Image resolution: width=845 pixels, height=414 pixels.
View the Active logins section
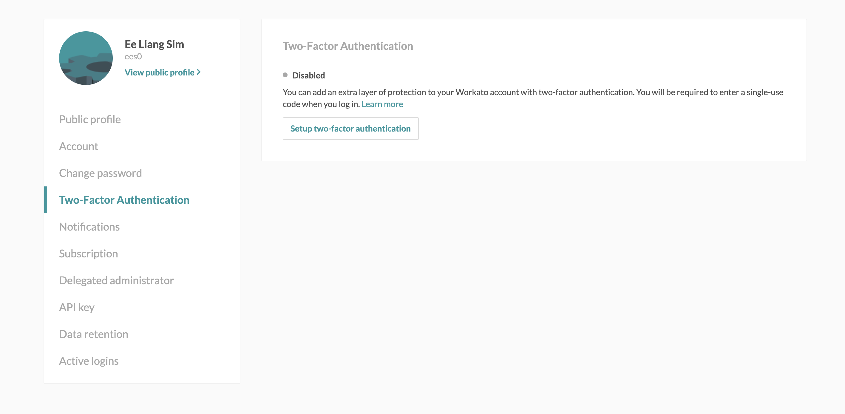pos(89,361)
